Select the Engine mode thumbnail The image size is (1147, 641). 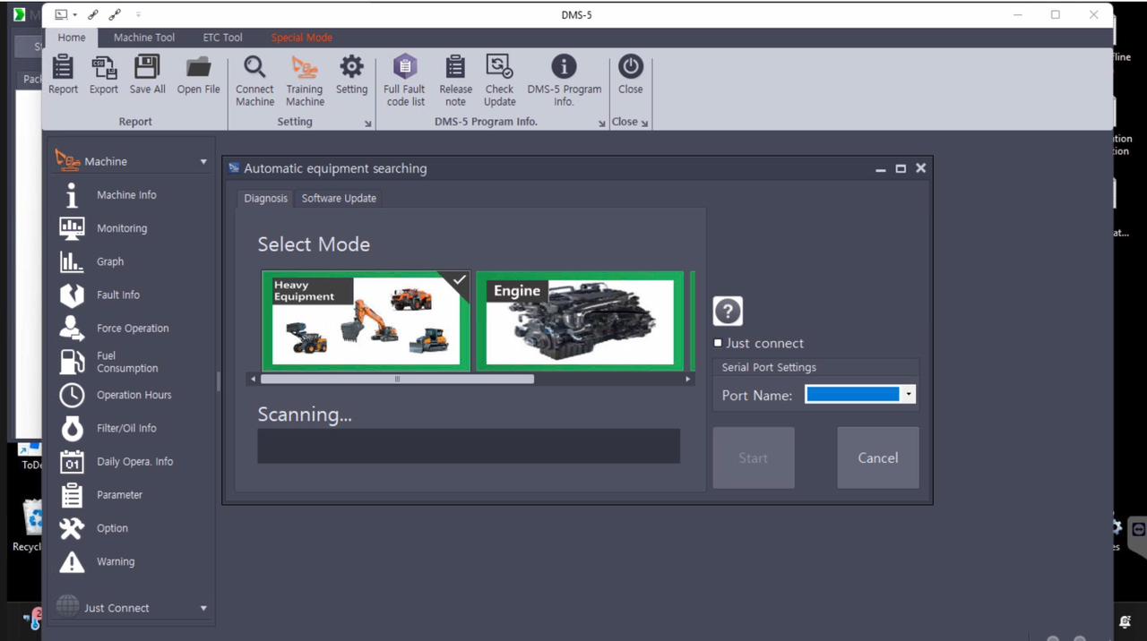tap(580, 321)
